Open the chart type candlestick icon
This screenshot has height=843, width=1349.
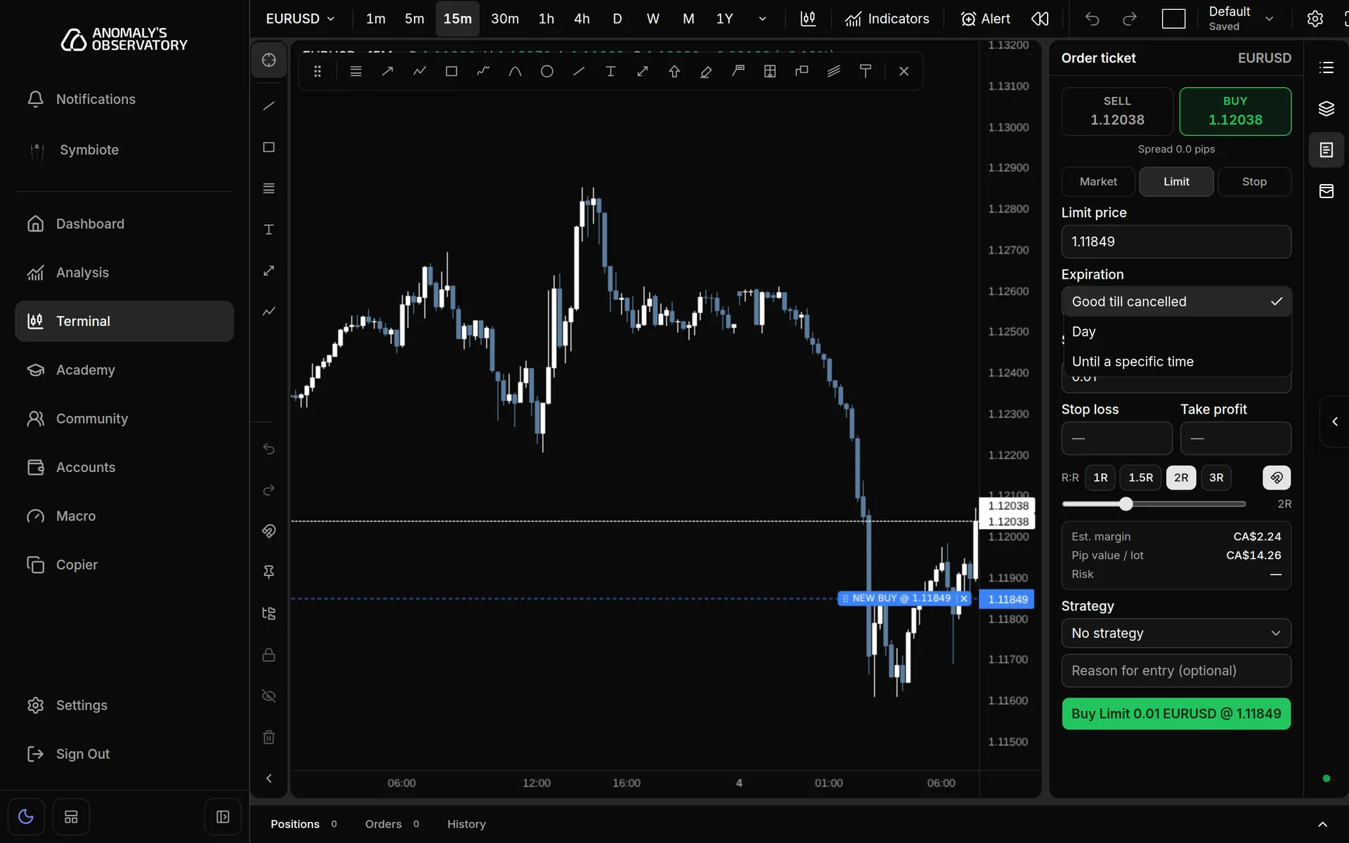pyautogui.click(x=808, y=19)
